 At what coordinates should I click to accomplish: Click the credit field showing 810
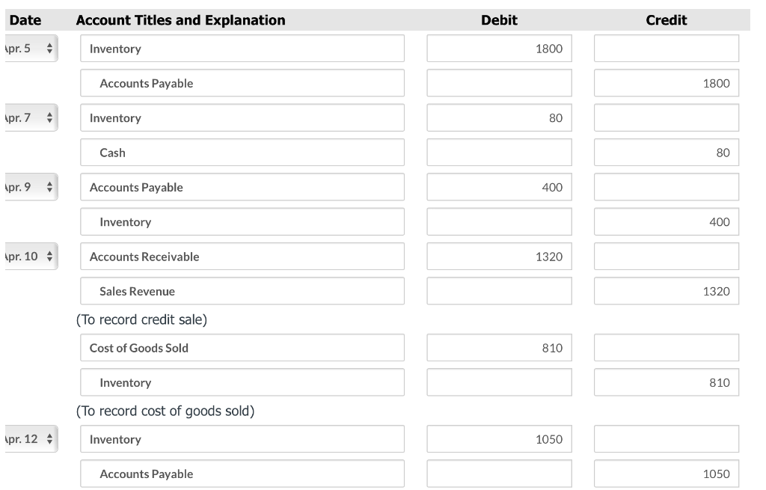tap(666, 382)
